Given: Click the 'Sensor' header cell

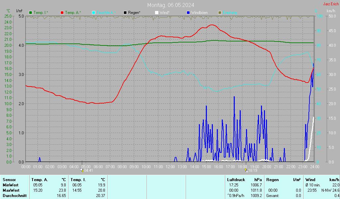Looking at the screenshot, I should point(9,180).
